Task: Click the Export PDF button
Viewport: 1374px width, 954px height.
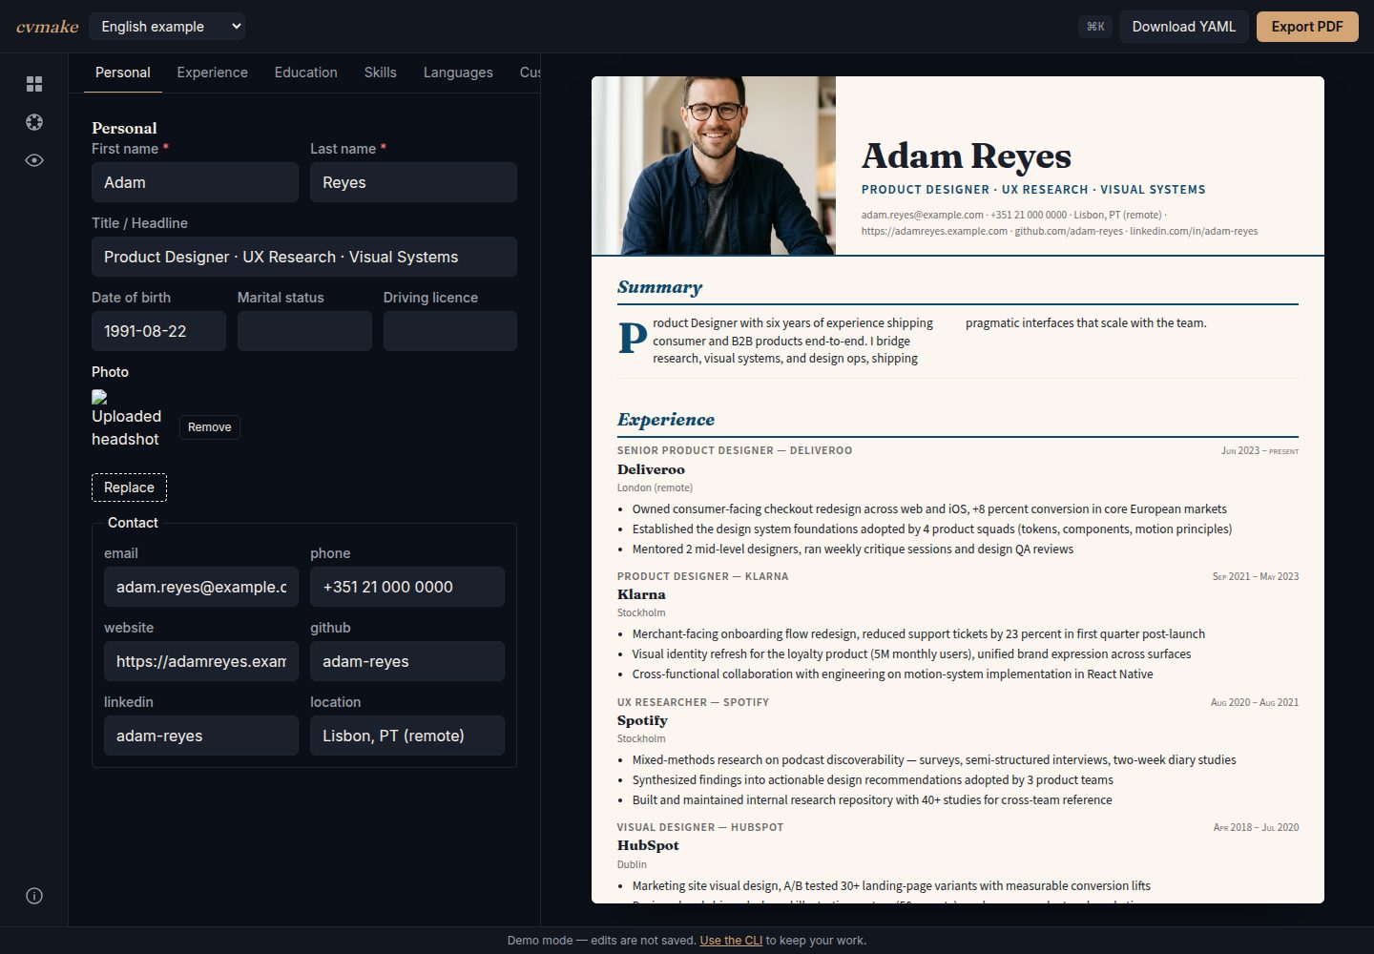Action: (x=1307, y=27)
